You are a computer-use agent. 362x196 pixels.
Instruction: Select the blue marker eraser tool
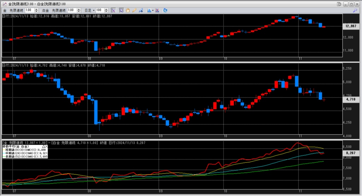click(x=141, y=10)
